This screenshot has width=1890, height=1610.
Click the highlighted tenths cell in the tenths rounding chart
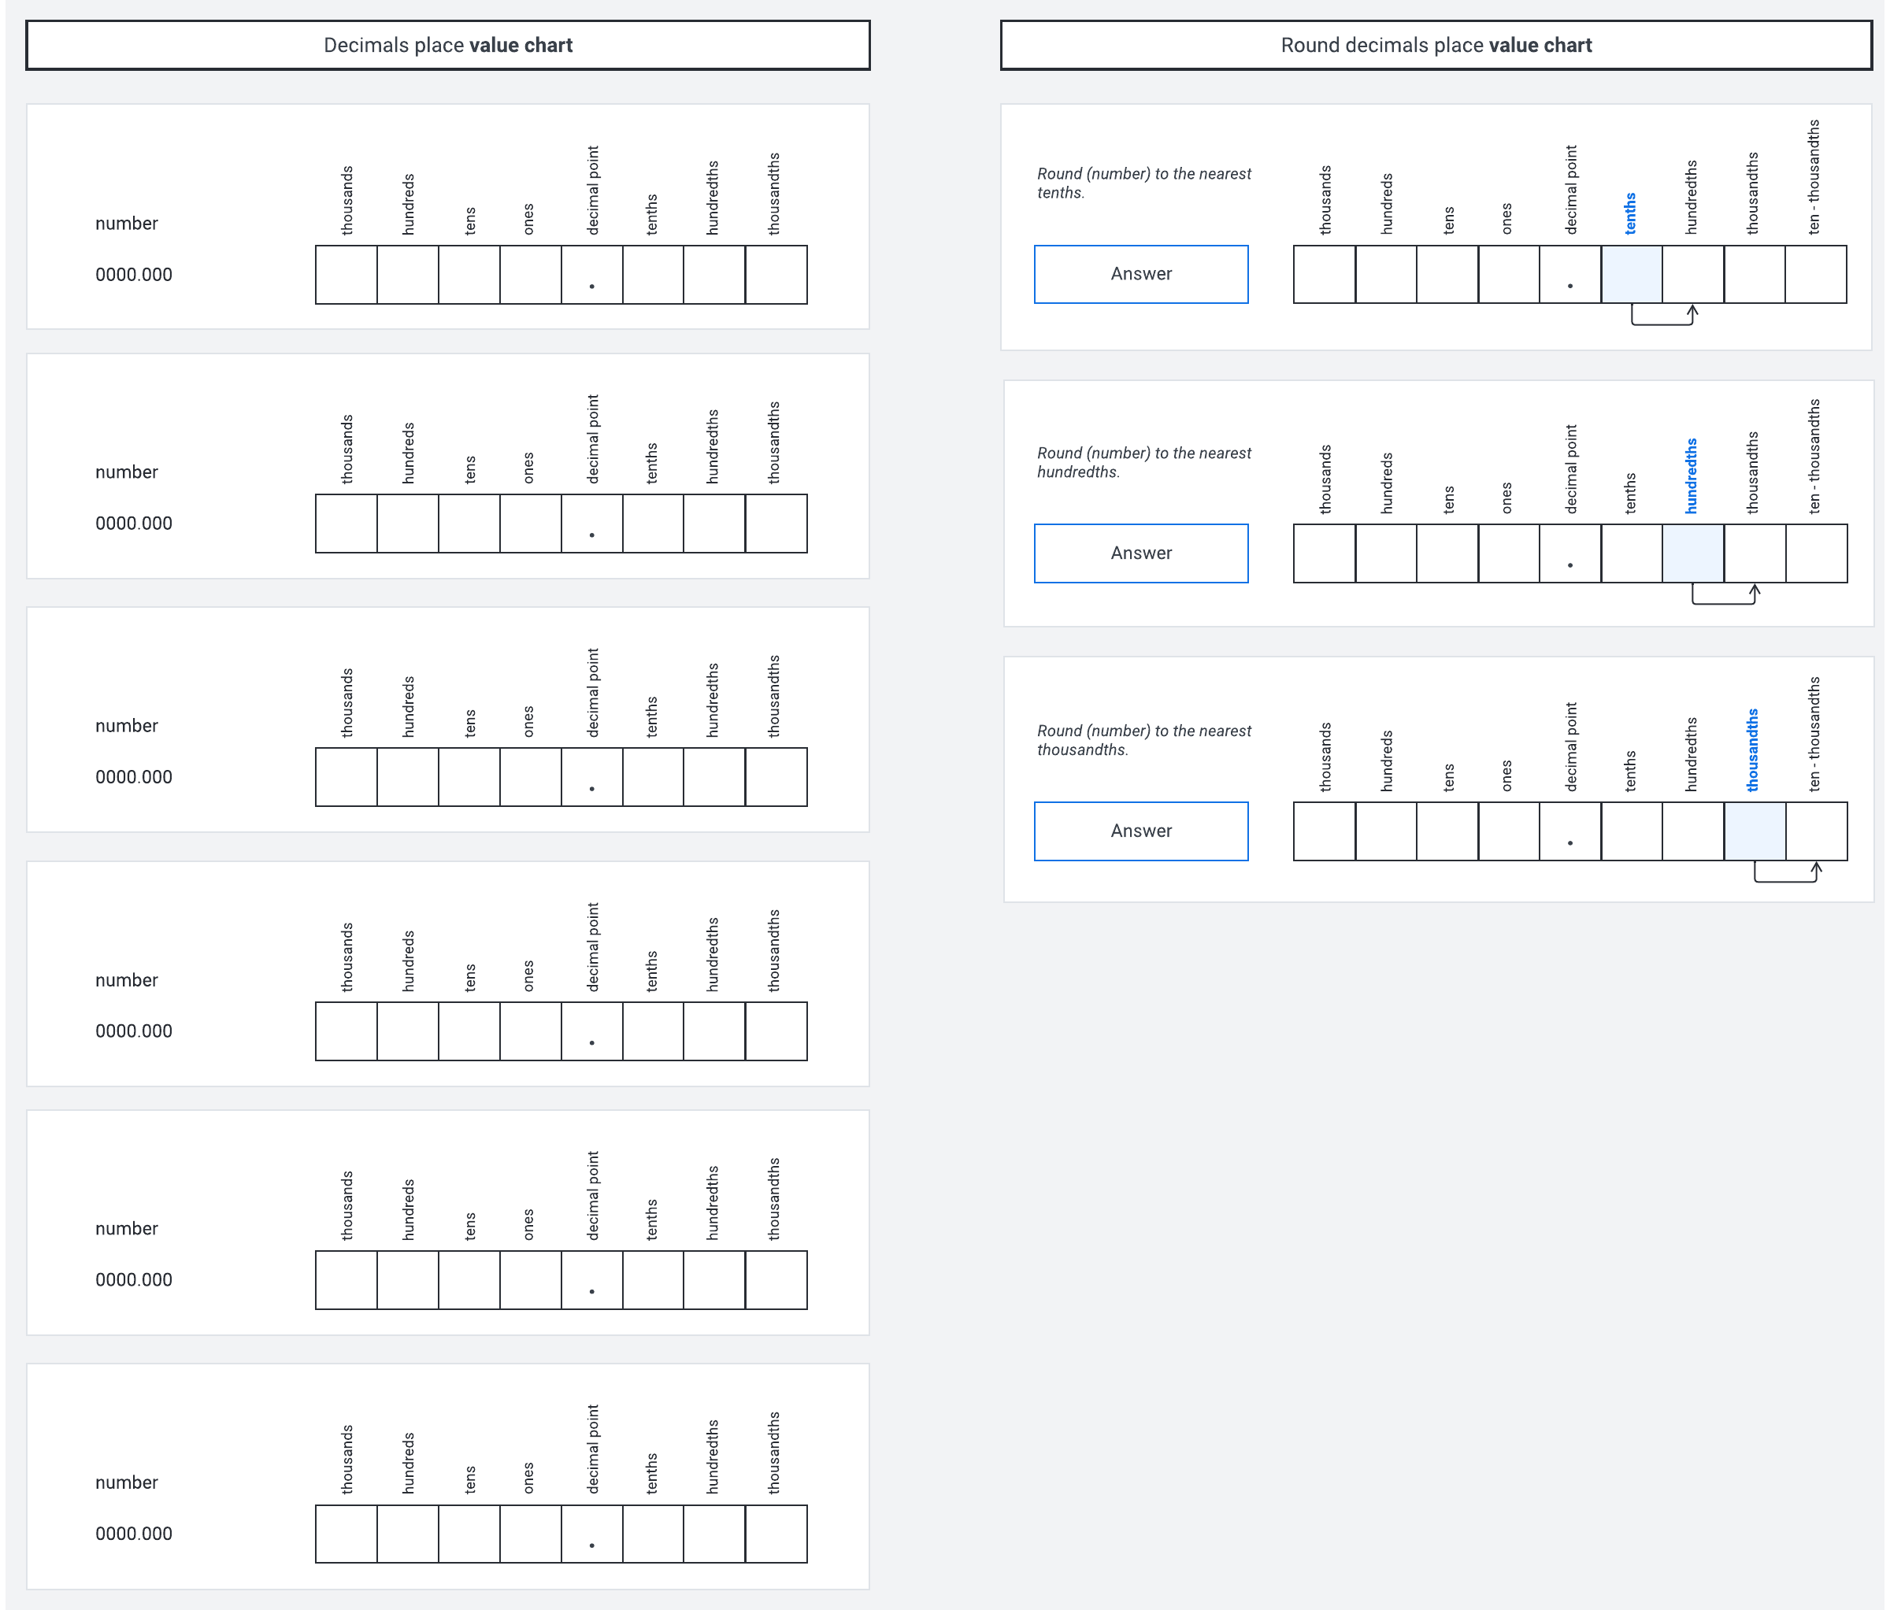point(1631,275)
